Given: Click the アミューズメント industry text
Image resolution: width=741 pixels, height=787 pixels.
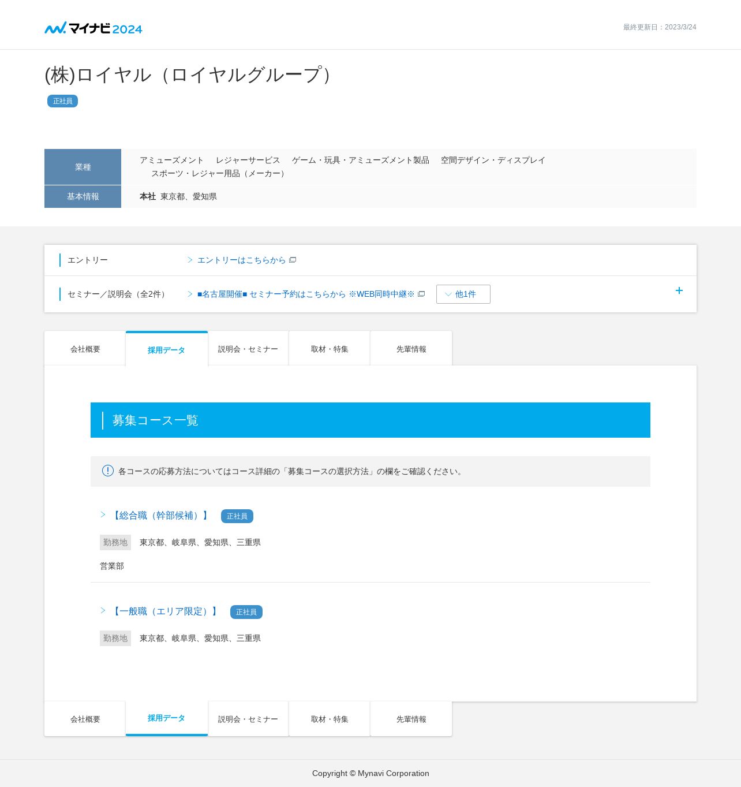Looking at the screenshot, I should tap(172, 160).
